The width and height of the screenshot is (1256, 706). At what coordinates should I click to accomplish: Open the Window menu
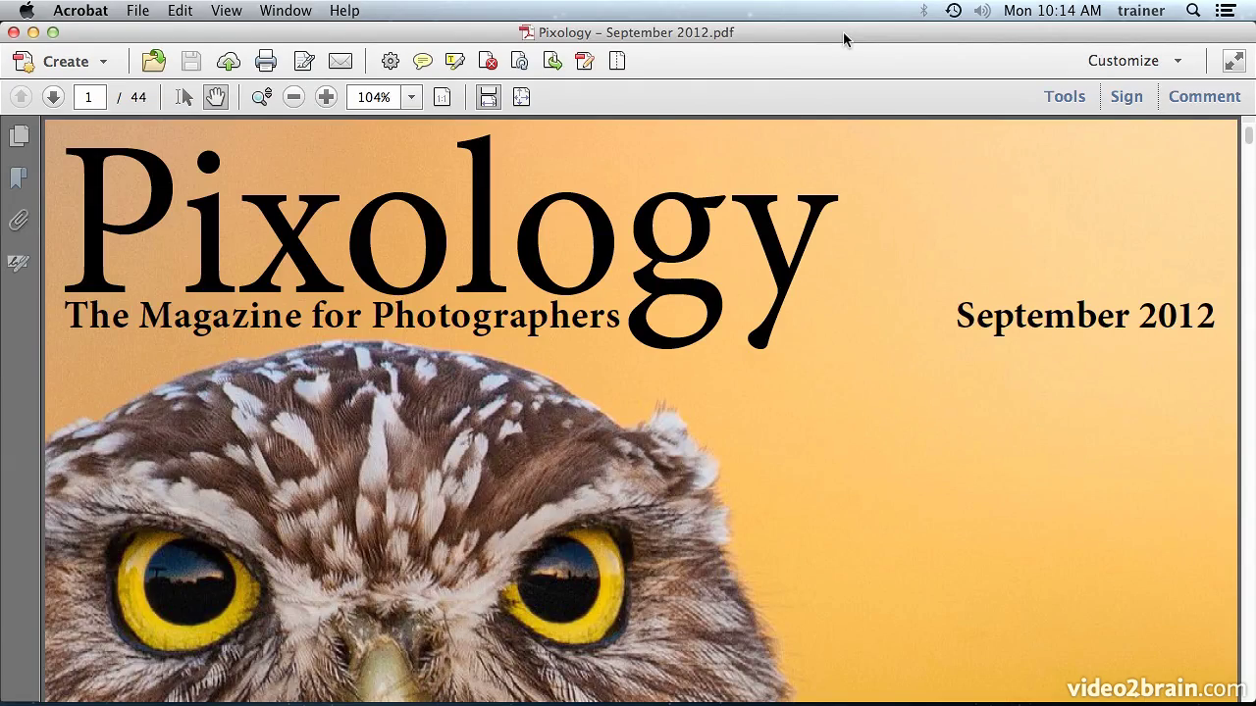coord(286,11)
